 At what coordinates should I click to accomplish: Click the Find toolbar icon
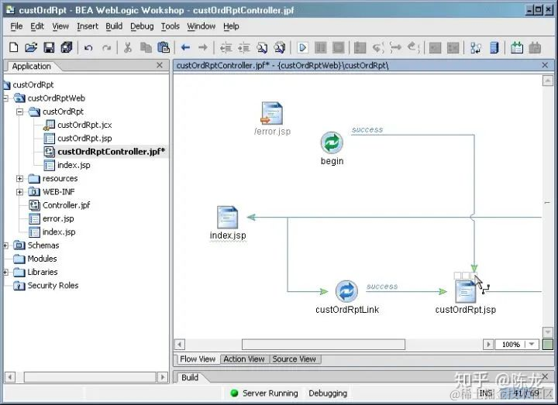(262, 47)
